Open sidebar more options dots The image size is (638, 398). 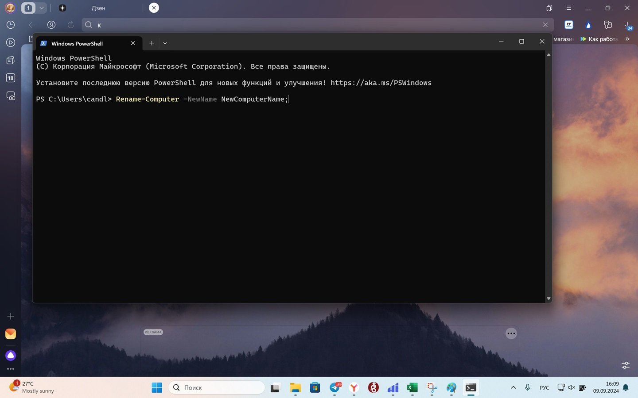pos(11,369)
